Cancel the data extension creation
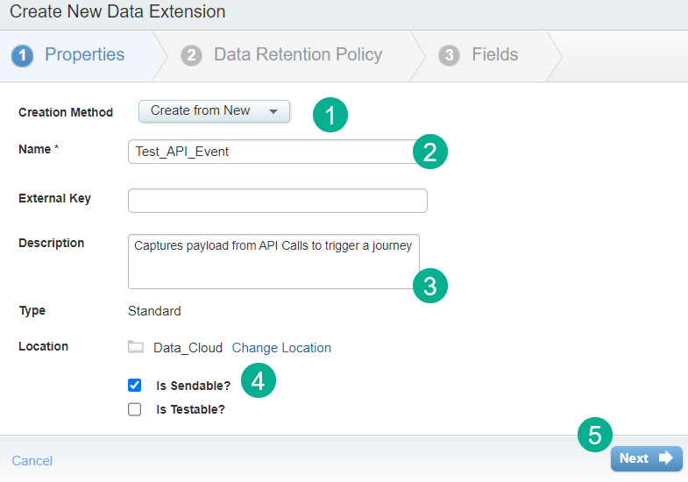This screenshot has height=482, width=688. click(32, 460)
